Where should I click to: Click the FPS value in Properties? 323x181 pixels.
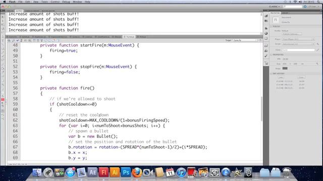[286, 59]
